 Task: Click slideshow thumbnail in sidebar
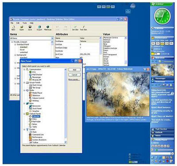(x=162, y=70)
